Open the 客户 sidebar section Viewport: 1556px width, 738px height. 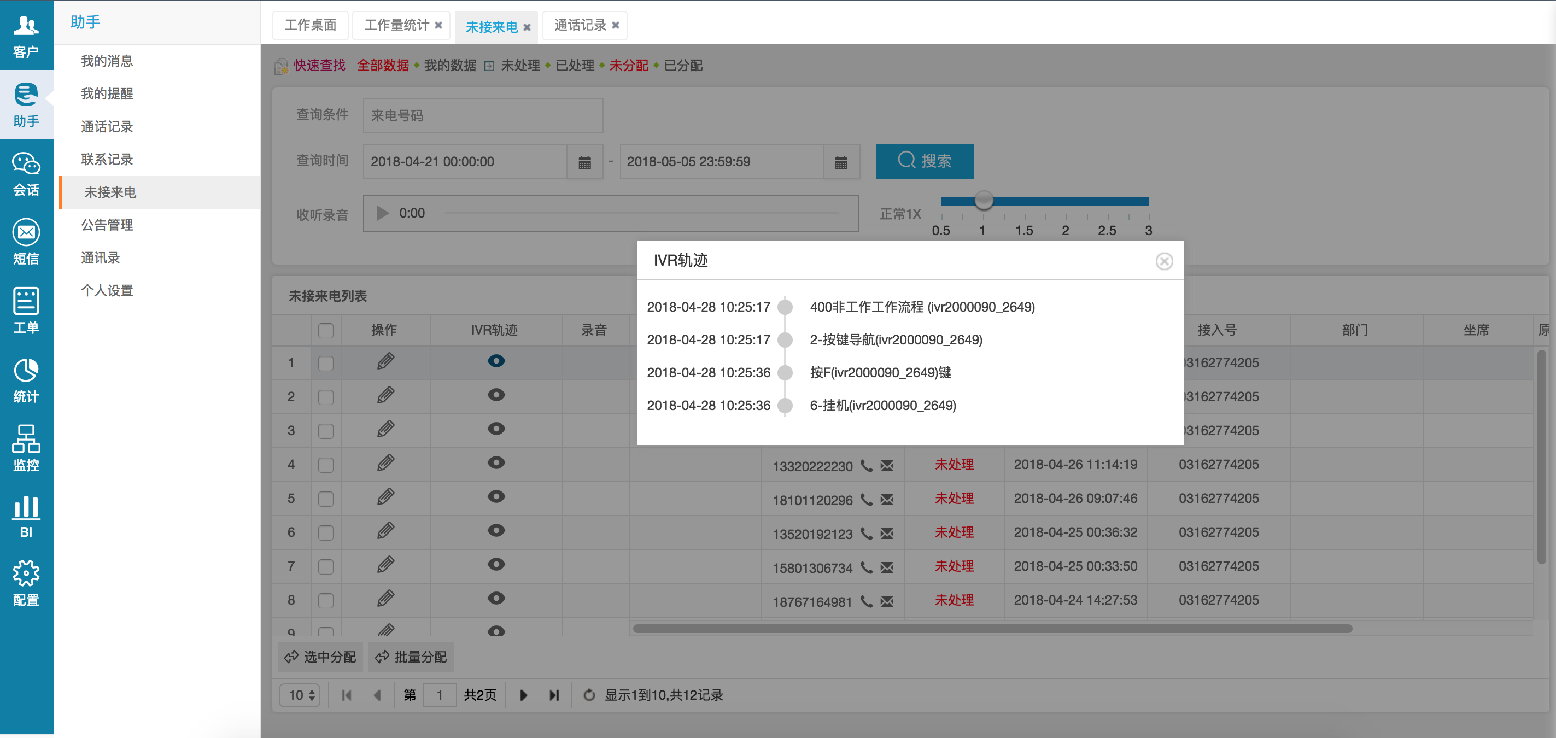[26, 36]
